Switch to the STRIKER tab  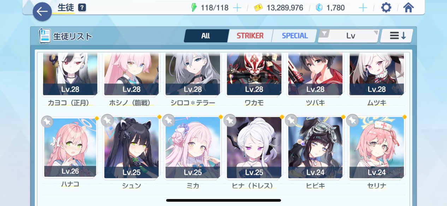pyautogui.click(x=250, y=36)
